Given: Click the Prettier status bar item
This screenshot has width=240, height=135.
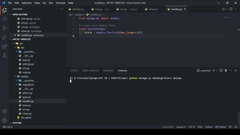Looking at the screenshot, I should (221, 127).
